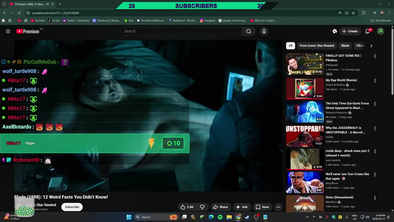Open Instagram bookmark
The width and height of the screenshot is (394, 222).
[x=207, y=21]
